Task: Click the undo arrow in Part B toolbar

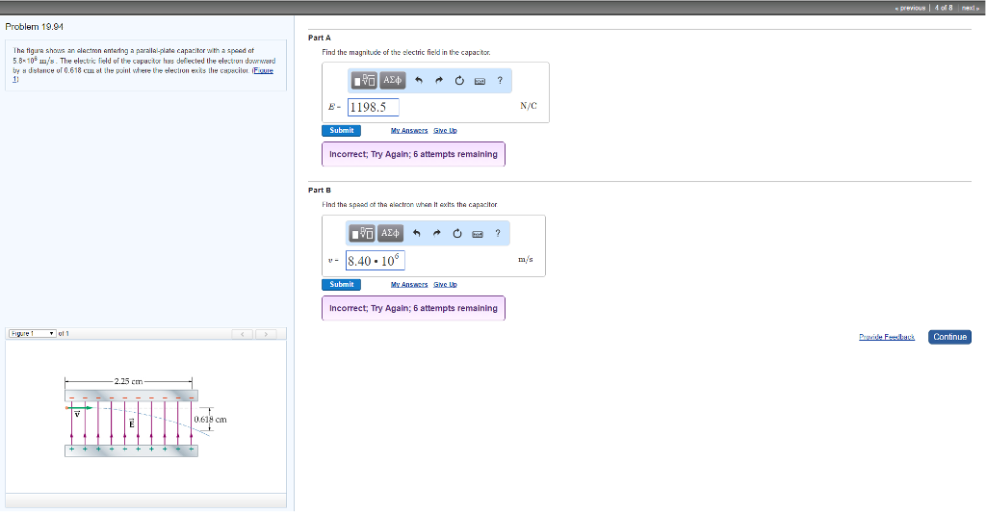Action: (416, 233)
